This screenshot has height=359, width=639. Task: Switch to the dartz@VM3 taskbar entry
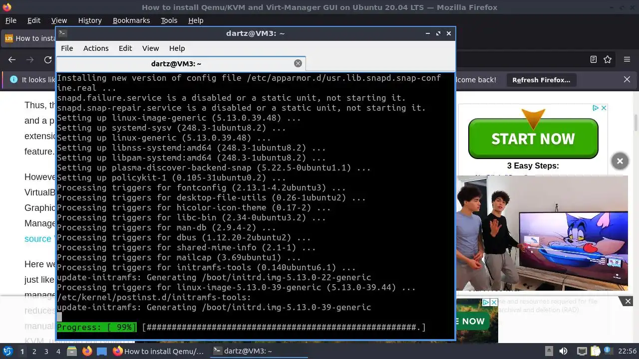point(260,351)
